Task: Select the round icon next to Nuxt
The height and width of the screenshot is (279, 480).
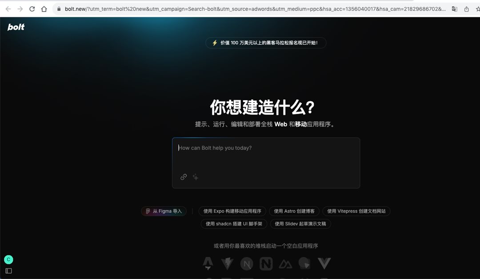Action: (304, 263)
